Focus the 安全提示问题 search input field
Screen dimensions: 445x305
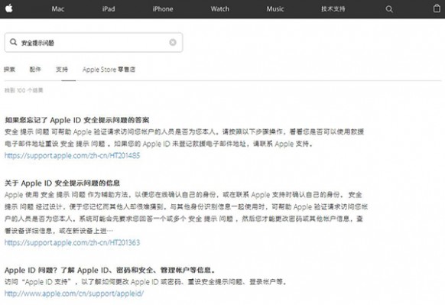(93, 42)
